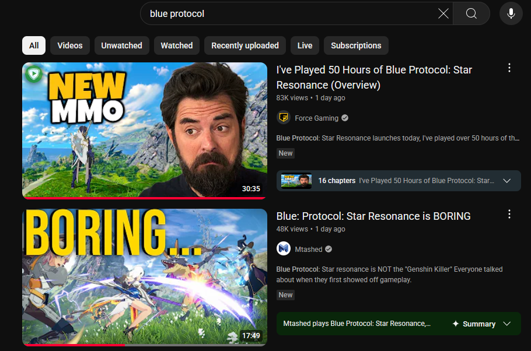Screen dimensions: 531x351
Task: Open more options for the BORING video
Action: point(509,214)
